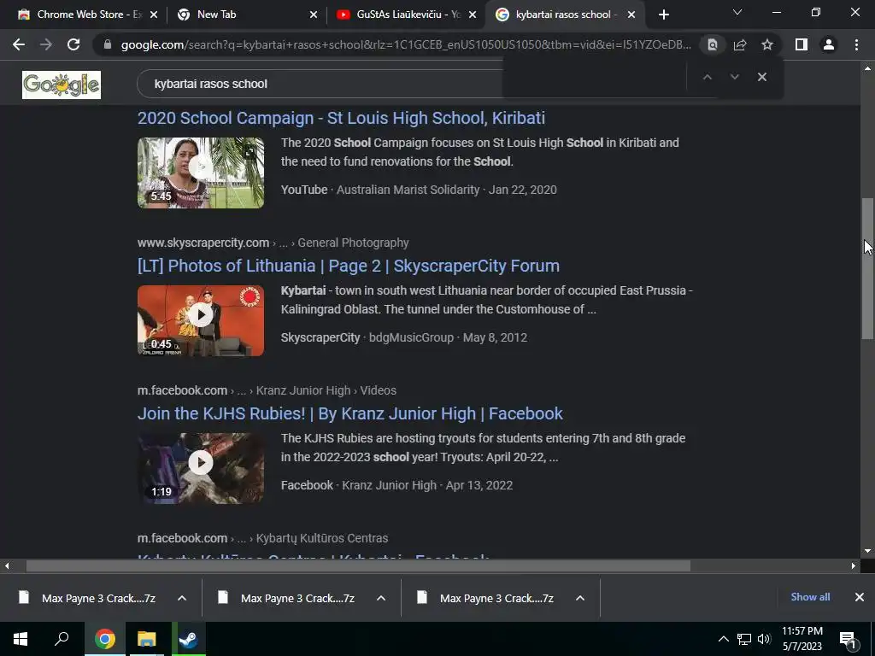Viewport: 875px width, 656px height.
Task: Open Steam from the taskbar
Action: (x=189, y=639)
